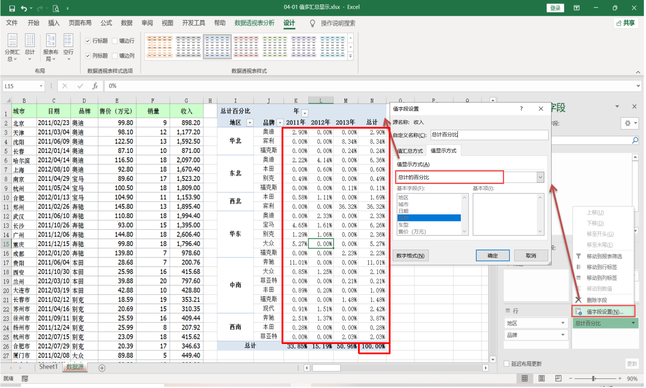The width and height of the screenshot is (646, 388).
Task: Click the 数字格式(N) button
Action: (x=410, y=256)
